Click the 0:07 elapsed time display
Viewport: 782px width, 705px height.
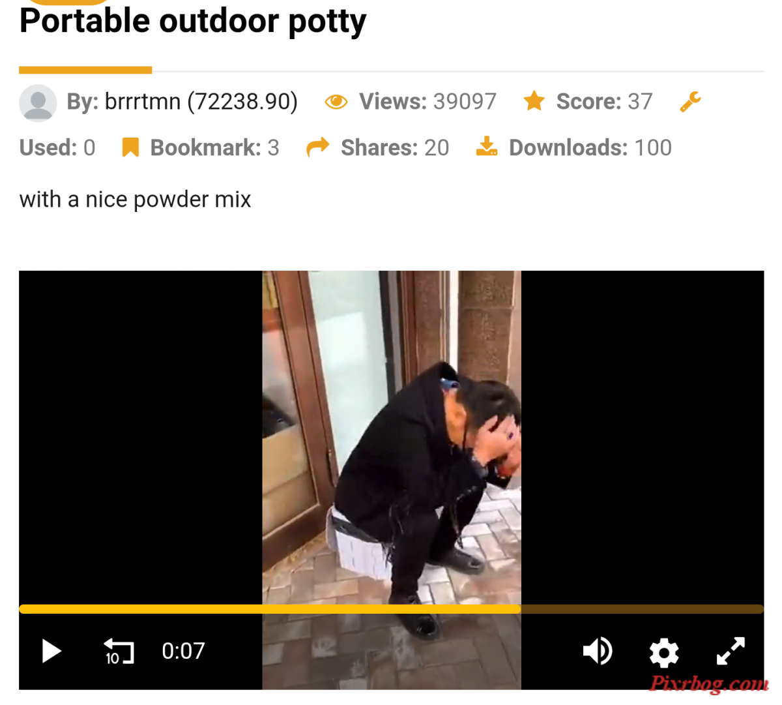pos(183,651)
